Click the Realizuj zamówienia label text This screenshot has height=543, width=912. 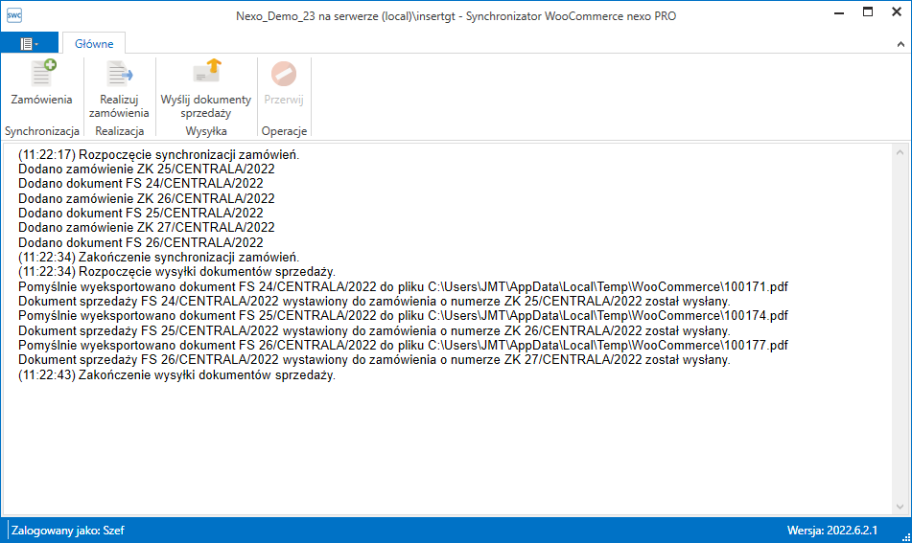coord(119,106)
